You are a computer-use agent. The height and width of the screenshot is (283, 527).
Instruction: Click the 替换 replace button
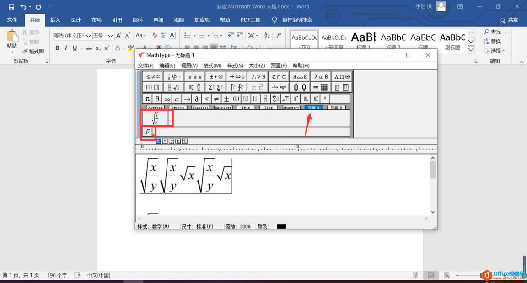pos(496,41)
